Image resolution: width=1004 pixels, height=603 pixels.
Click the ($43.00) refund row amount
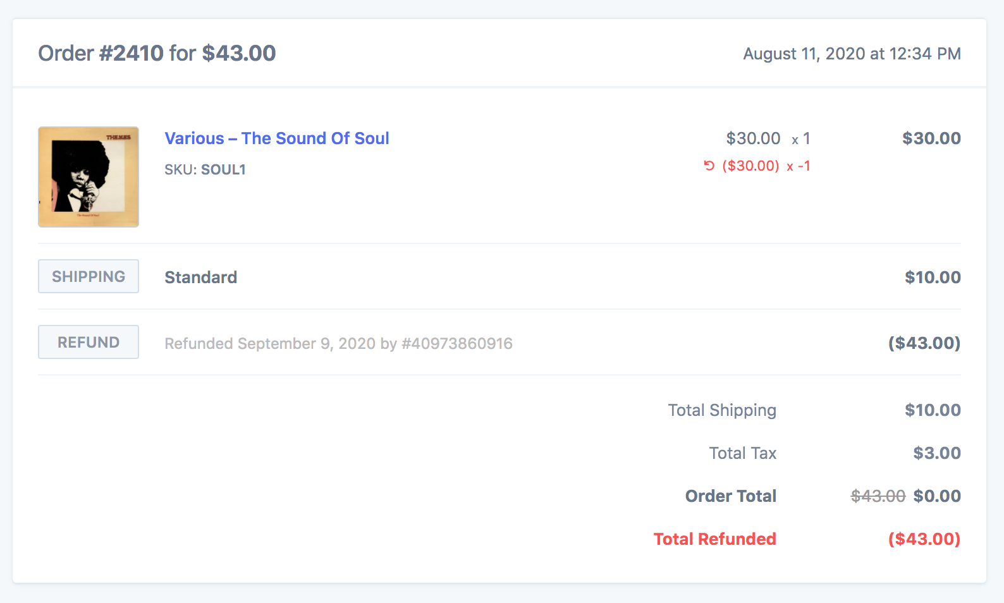tap(924, 343)
